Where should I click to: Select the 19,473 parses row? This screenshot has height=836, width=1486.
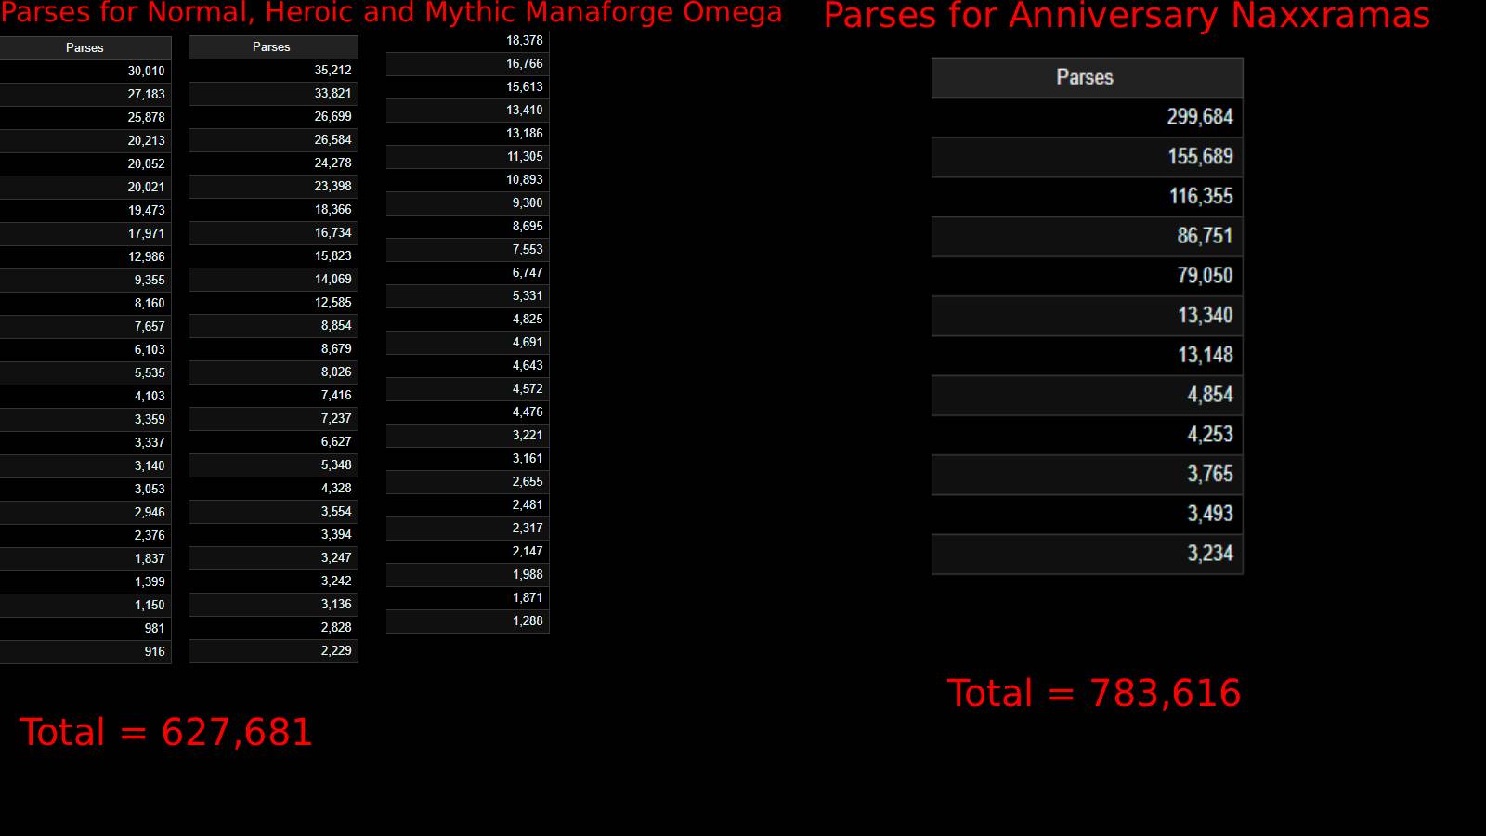tap(85, 210)
